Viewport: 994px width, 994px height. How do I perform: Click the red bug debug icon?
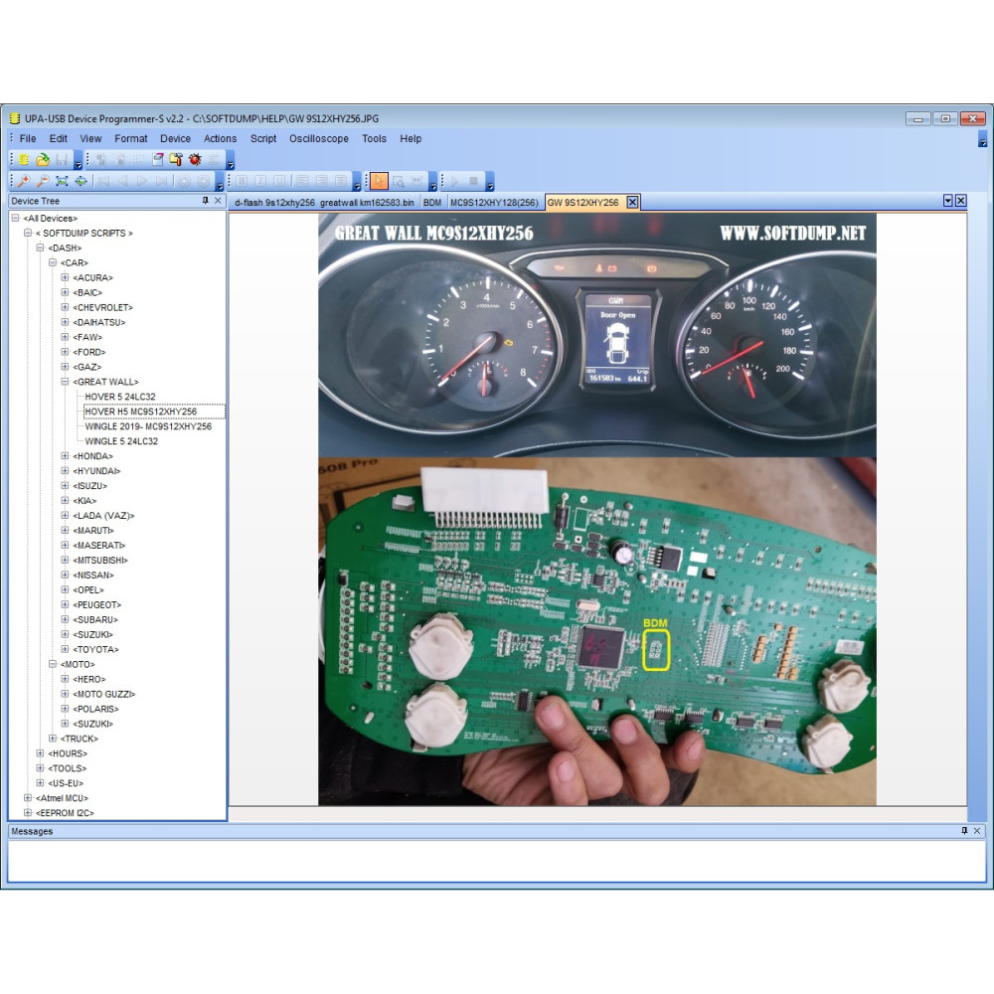pyautogui.click(x=195, y=160)
